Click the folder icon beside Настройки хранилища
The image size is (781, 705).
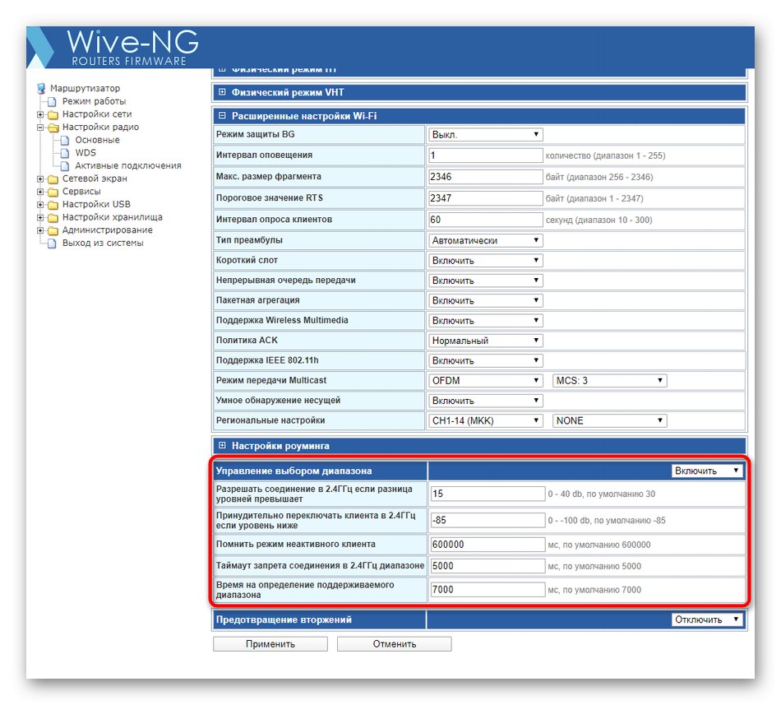(x=53, y=218)
